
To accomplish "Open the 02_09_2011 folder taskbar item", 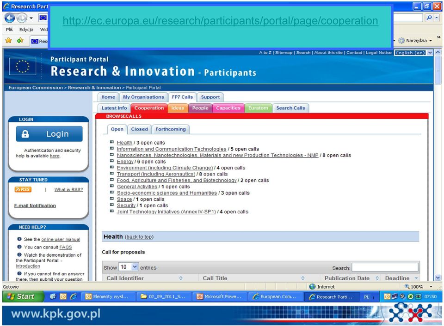I will (164, 296).
